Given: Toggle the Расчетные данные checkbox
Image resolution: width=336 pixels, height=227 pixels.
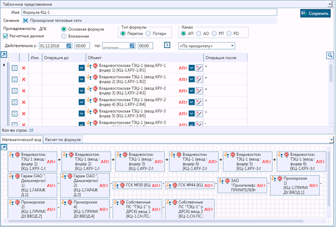Looking at the screenshot, I should 6,36.
